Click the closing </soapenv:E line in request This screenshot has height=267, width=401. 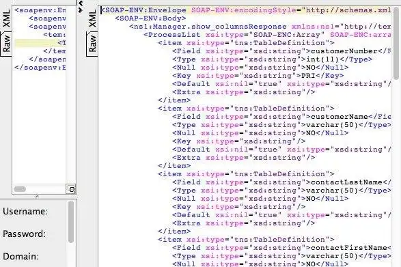(x=40, y=68)
